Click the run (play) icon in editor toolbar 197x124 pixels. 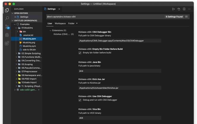[173, 9]
